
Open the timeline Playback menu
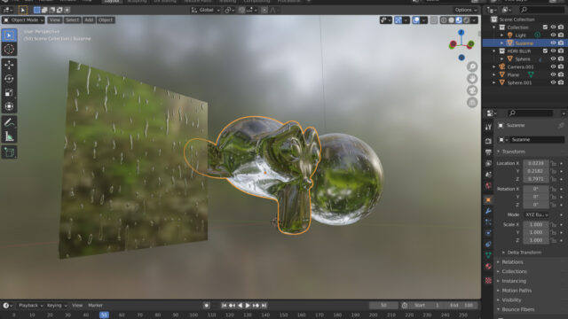[30, 305]
